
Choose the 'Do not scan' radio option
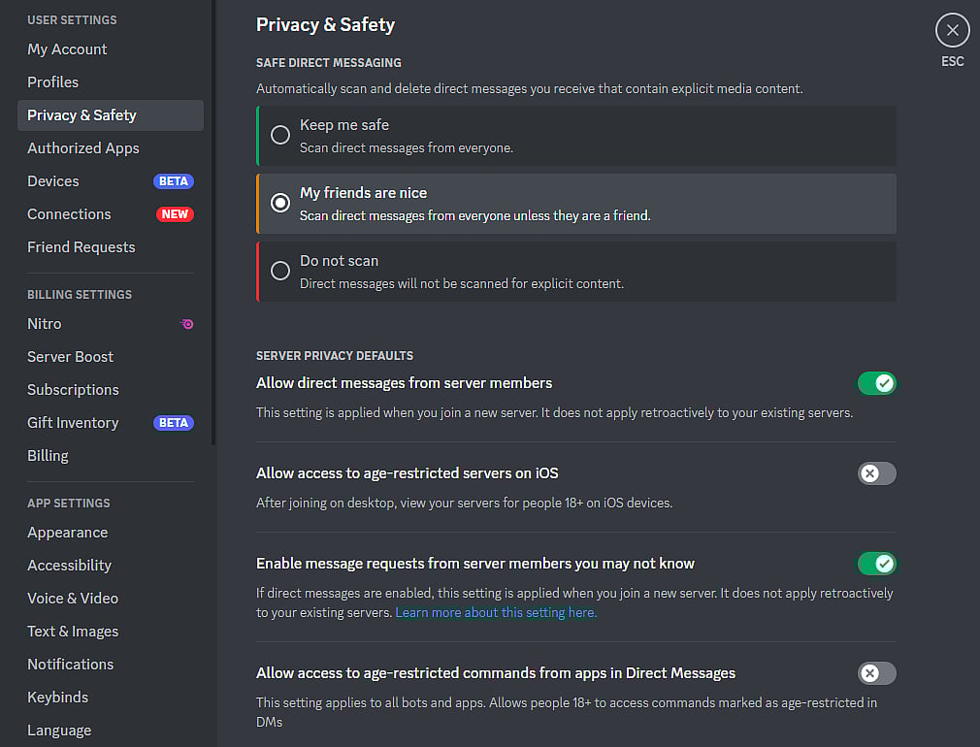coord(280,271)
